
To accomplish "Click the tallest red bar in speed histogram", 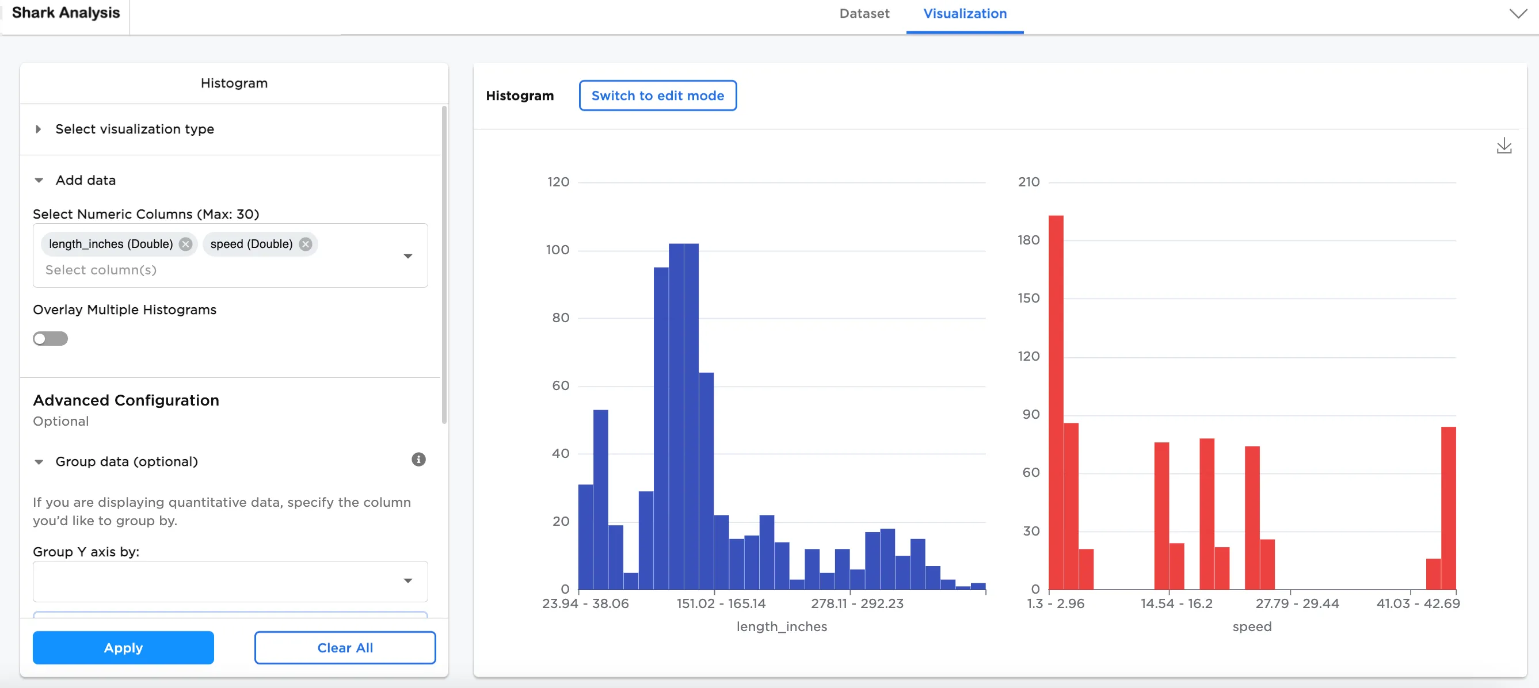I will [1056, 400].
